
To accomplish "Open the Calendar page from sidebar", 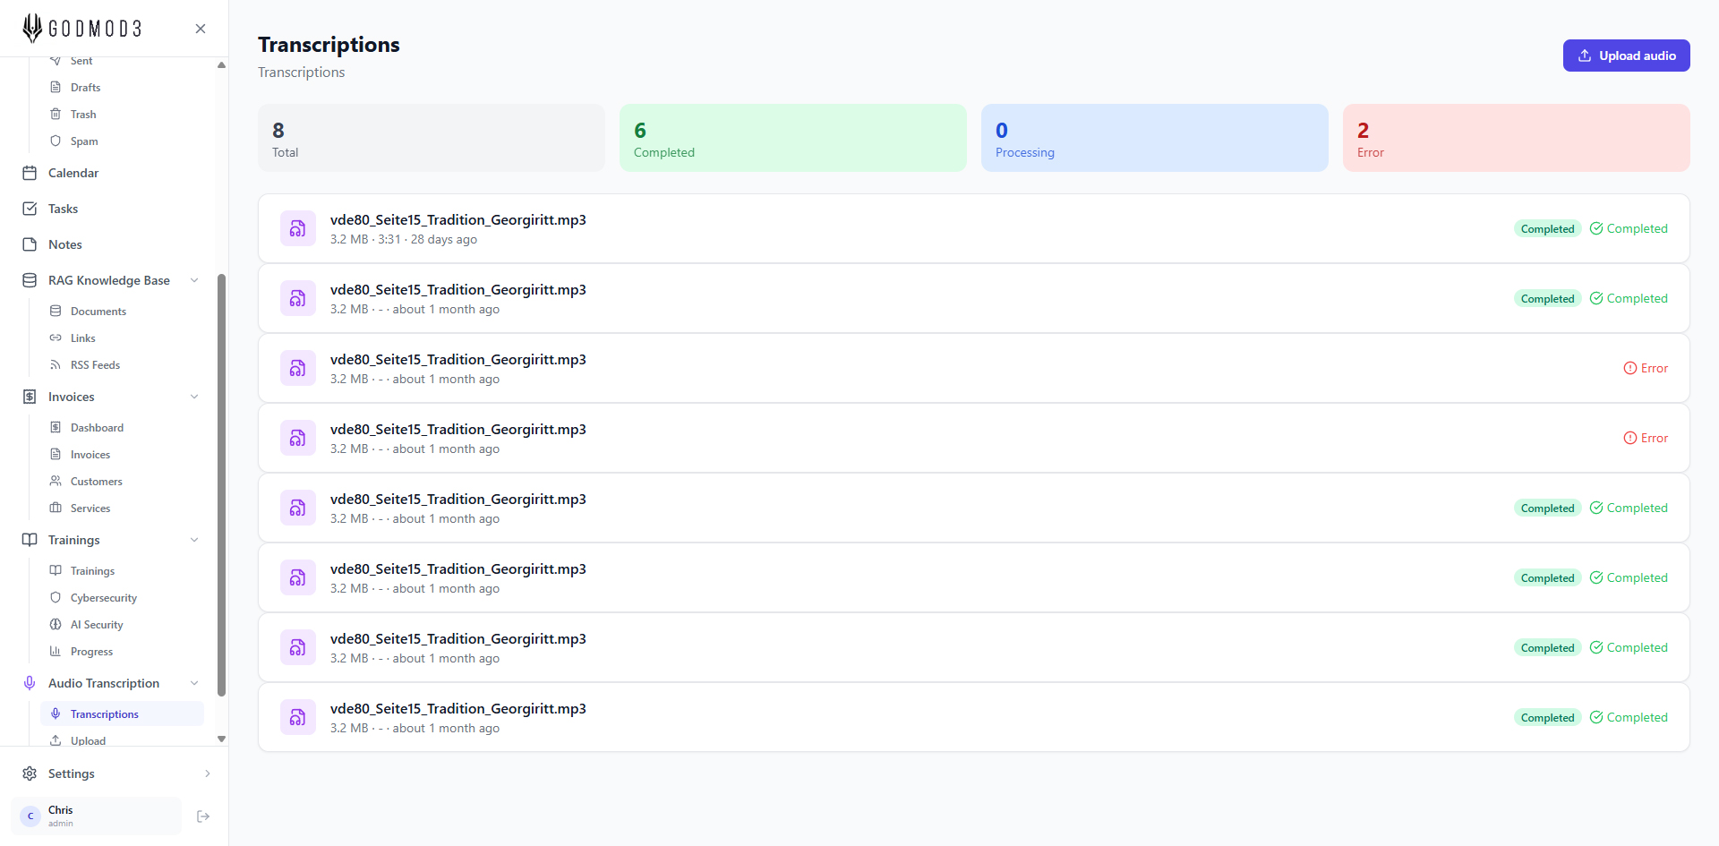I will 73,173.
